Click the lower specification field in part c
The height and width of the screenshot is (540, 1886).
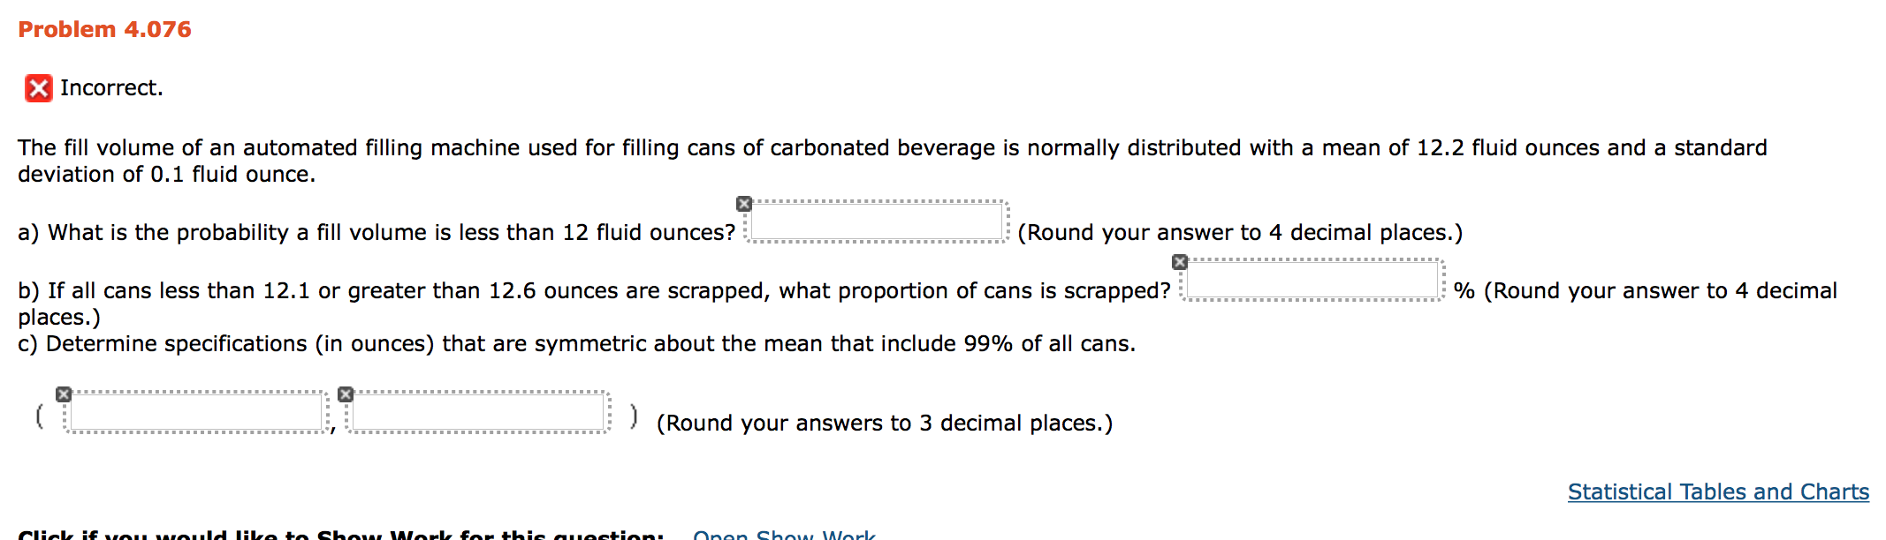pyautogui.click(x=194, y=410)
